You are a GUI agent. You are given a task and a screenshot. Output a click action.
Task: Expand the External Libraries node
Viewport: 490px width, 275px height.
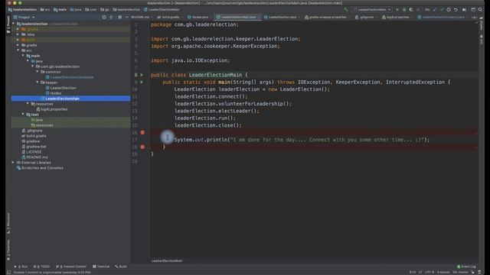coord(13,163)
